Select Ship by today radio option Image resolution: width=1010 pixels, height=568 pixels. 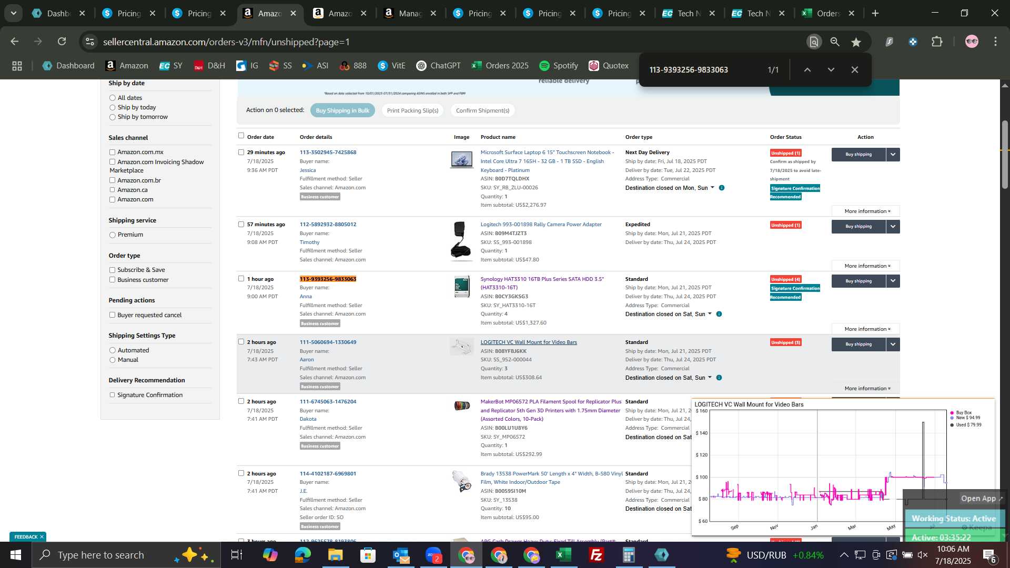coord(112,107)
